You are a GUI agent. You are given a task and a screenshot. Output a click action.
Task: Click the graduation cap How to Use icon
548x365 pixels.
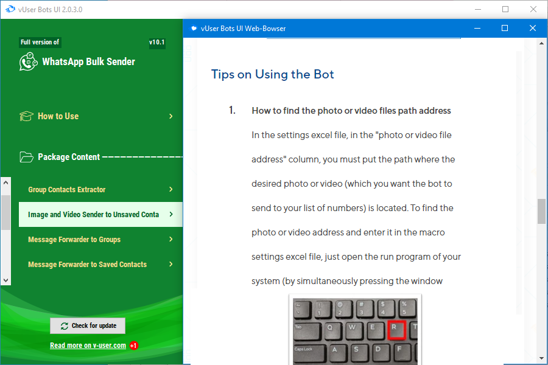coord(26,116)
